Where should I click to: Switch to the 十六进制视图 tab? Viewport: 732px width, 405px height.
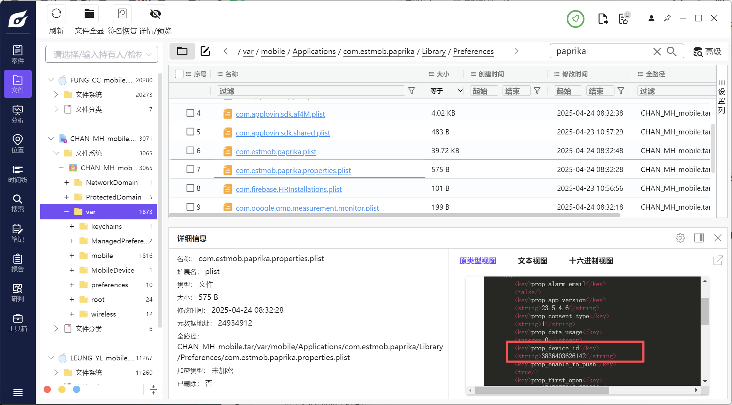tap(591, 261)
